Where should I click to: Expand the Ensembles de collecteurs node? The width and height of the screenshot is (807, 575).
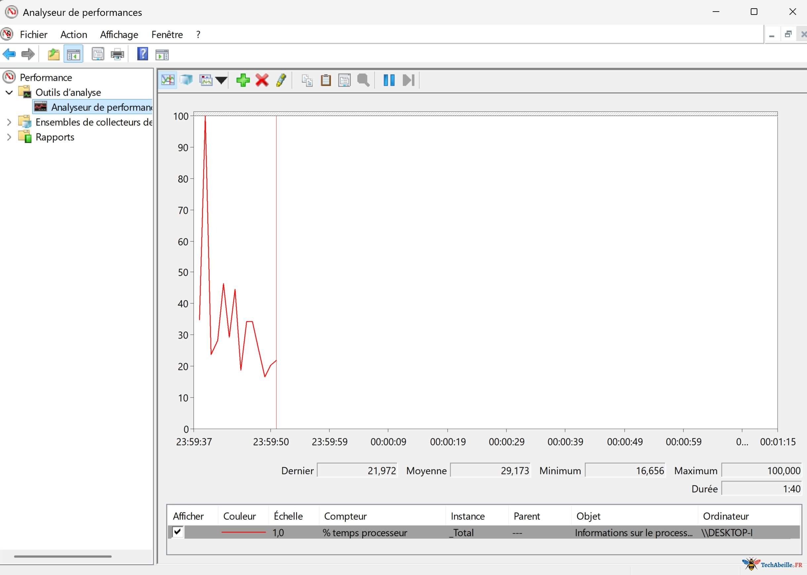(x=10, y=123)
